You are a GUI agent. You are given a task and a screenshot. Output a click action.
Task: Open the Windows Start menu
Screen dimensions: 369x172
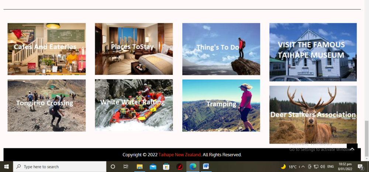click(x=6, y=166)
